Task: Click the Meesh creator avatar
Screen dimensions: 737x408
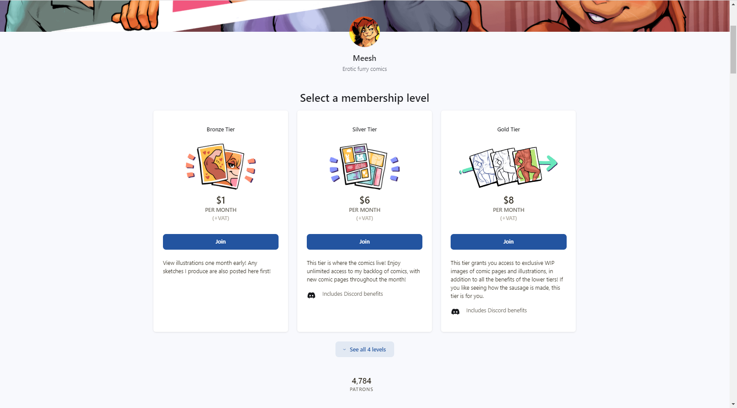Action: pyautogui.click(x=365, y=32)
